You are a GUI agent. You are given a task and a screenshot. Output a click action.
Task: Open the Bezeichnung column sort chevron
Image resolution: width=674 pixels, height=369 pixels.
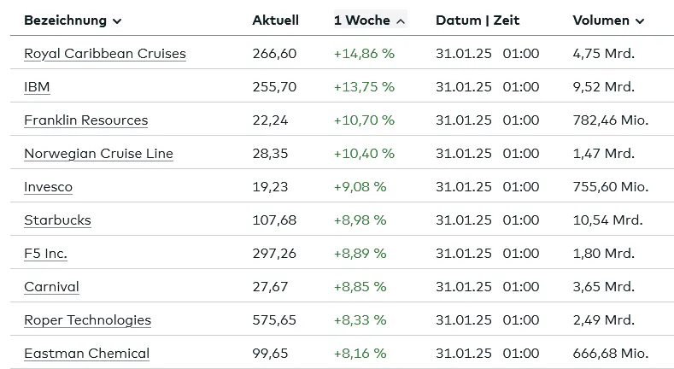tap(117, 21)
